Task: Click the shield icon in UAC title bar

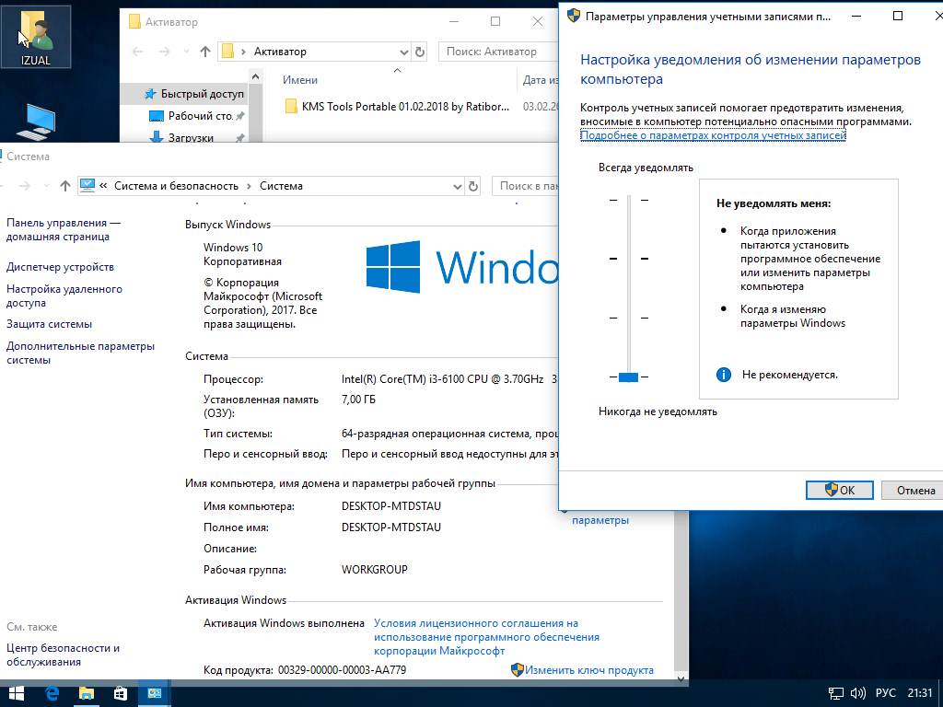Action: click(574, 17)
